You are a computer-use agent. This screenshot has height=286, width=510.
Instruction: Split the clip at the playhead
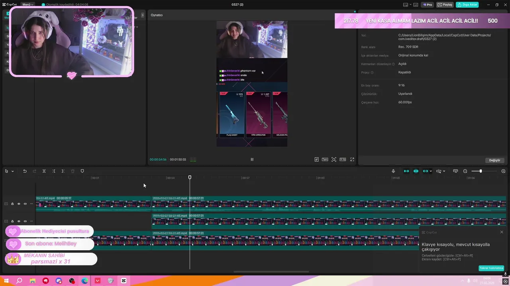pos(44,171)
